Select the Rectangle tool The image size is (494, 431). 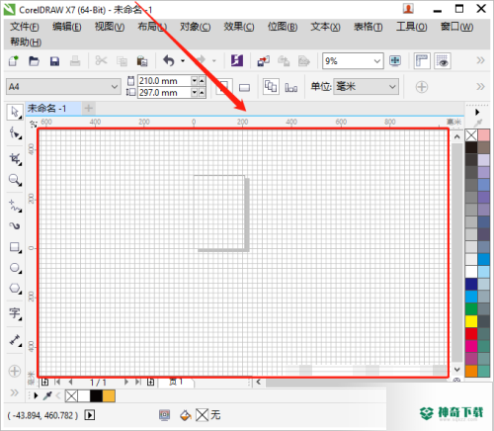(15, 247)
